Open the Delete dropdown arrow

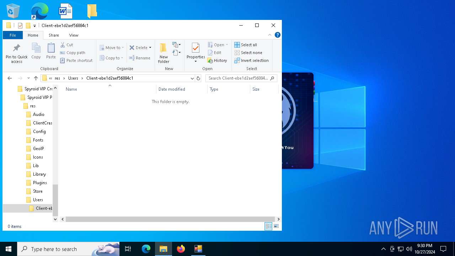[150, 48]
